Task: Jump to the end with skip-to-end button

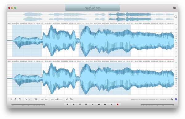Action: click(x=111, y=105)
